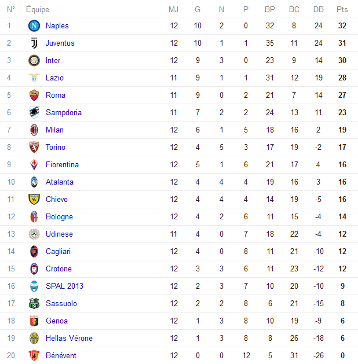The width and height of the screenshot is (358, 364).
Task: Click the Inter club crest icon
Action: tap(34, 60)
